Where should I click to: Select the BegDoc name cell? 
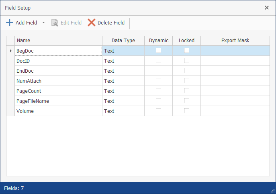[x=58, y=51]
